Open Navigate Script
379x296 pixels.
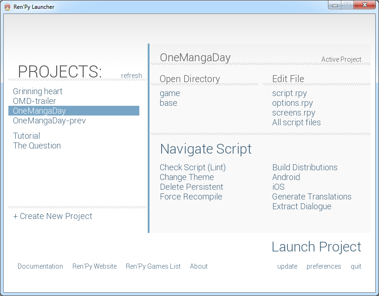pyautogui.click(x=206, y=149)
